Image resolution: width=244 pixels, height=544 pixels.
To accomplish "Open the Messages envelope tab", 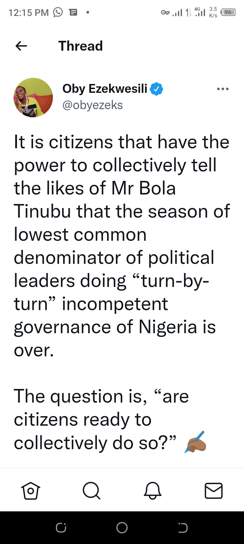I will (x=213, y=491).
